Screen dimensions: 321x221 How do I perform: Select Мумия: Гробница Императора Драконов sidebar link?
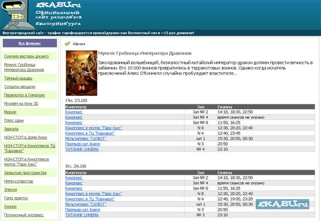(24, 67)
